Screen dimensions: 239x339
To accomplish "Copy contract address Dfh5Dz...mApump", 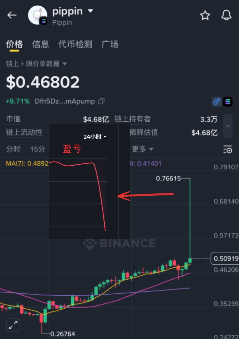I will pos(101,101).
